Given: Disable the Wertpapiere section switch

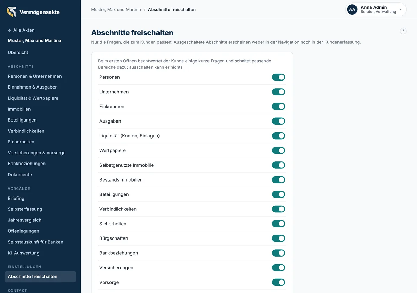Looking at the screenshot, I should [278, 150].
